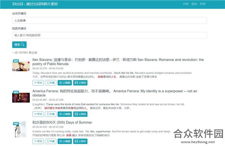Open the 登录 login link in header

pyautogui.click(x=194, y=4)
